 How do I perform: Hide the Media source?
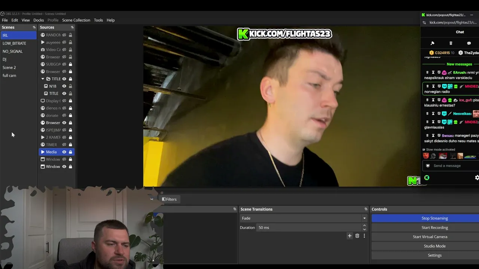coord(64,152)
